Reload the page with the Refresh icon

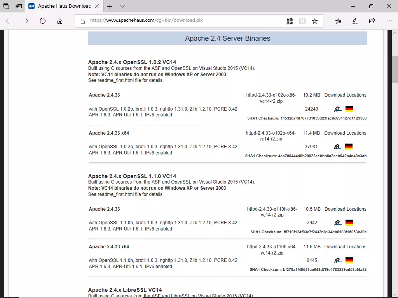(43, 21)
